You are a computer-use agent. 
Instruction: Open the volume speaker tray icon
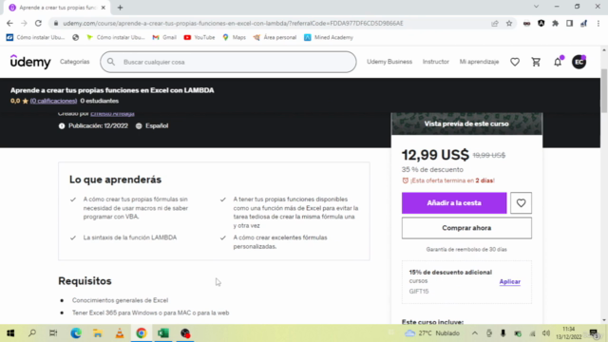[546, 333]
